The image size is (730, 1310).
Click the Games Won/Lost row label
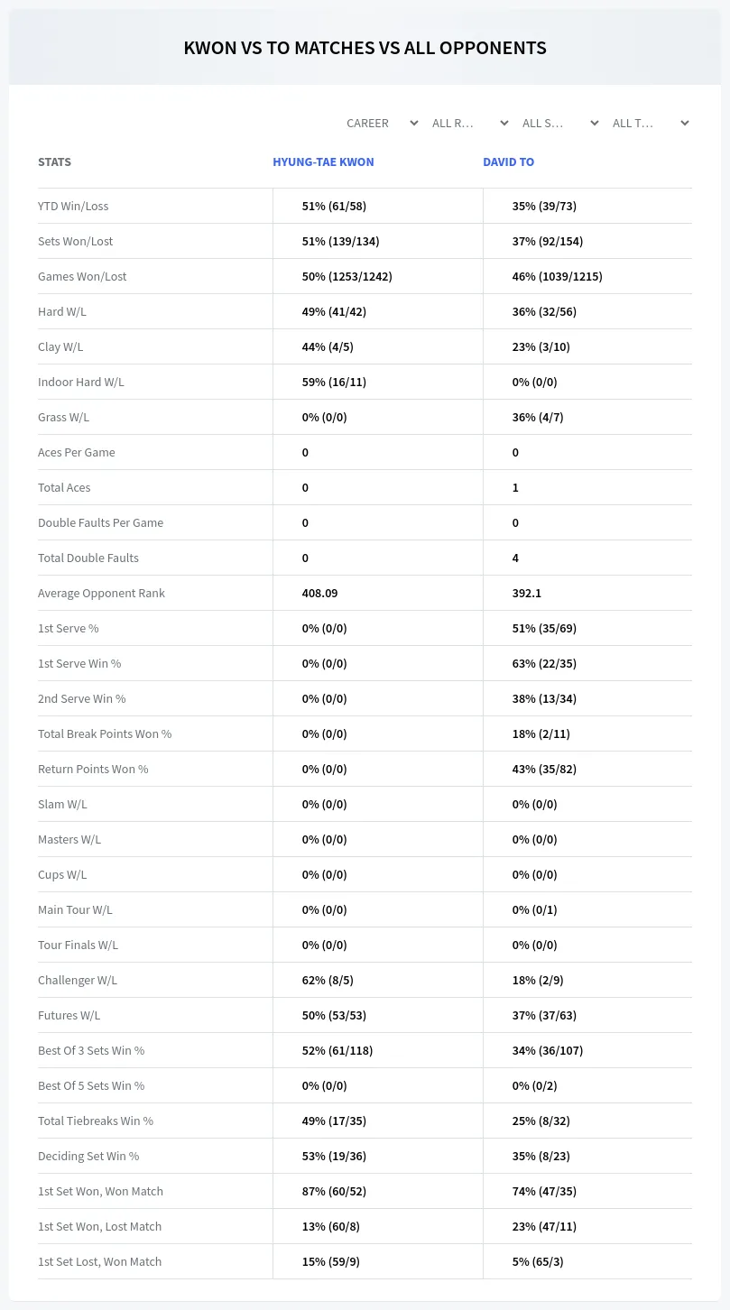point(82,276)
